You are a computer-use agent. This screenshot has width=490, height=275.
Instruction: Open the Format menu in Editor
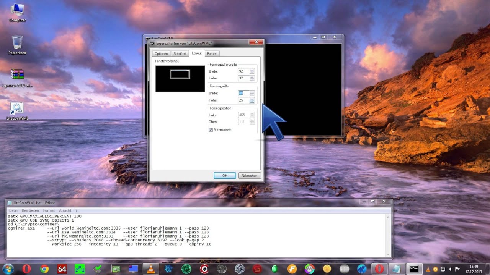point(49,210)
